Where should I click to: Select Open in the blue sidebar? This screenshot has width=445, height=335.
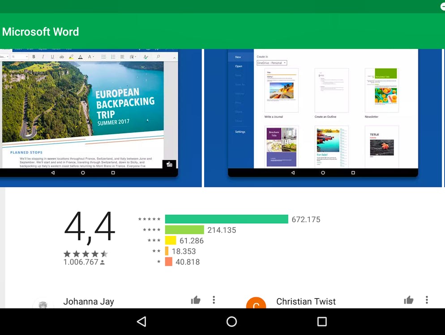(239, 66)
